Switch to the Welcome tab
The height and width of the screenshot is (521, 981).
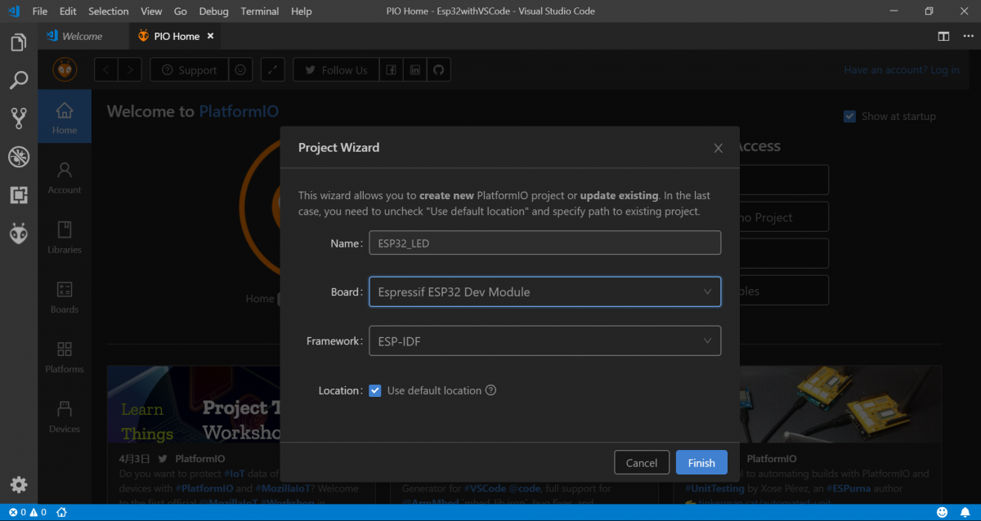coord(83,36)
